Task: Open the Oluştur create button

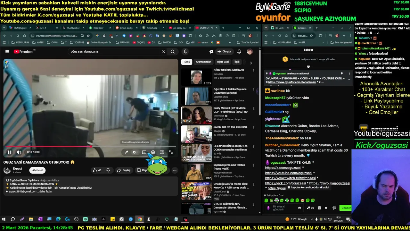Action: coord(224,52)
